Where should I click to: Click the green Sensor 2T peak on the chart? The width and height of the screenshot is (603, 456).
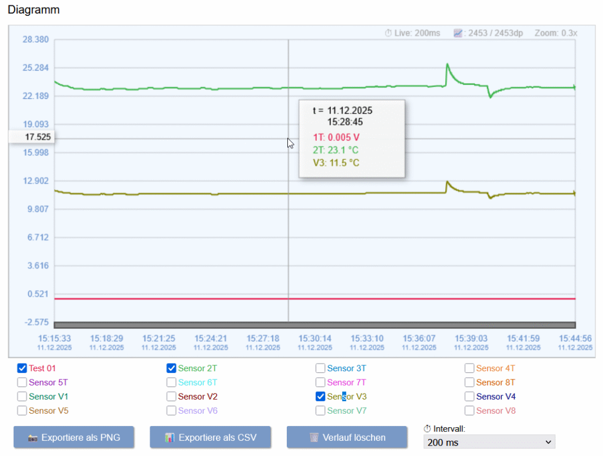448,65
